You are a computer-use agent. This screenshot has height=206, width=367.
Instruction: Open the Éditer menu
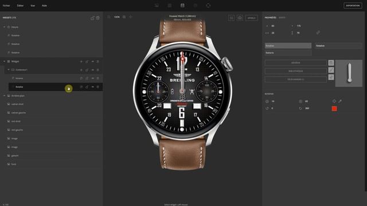20,6
